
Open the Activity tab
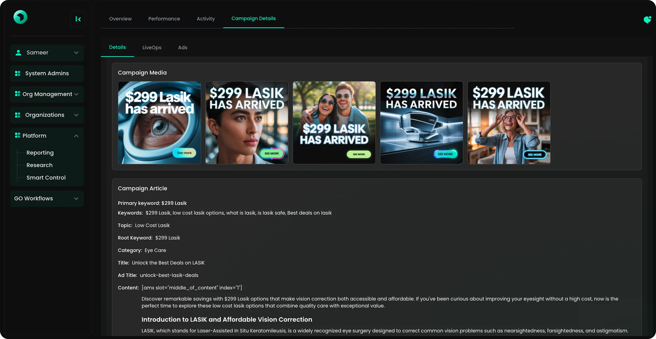point(206,19)
